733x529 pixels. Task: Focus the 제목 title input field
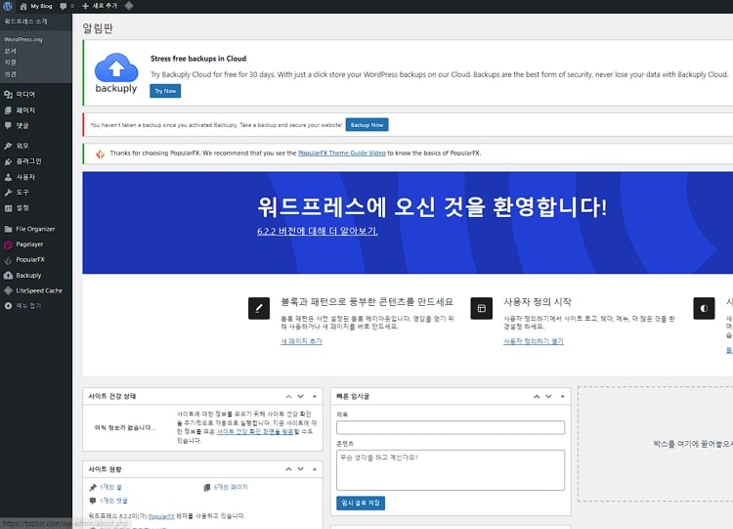[451, 427]
